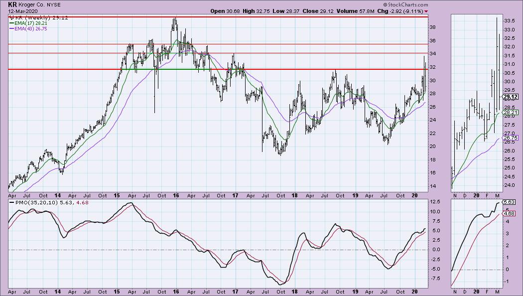523x296 pixels.
Task: Click the N month label below zoomed price panel
Action: click(455, 195)
